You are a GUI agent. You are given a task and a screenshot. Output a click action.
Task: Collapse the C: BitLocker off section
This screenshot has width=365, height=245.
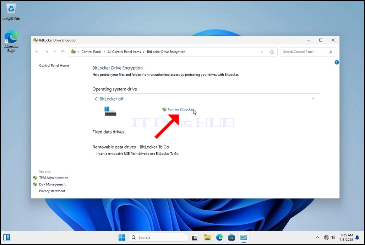coord(313,99)
